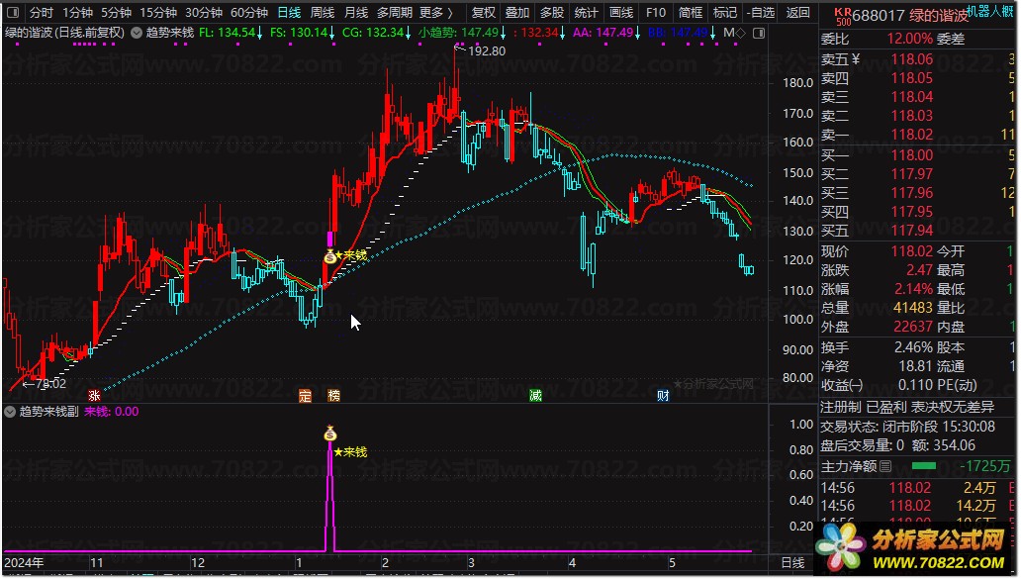
Task: Open the 复权 adjustment option
Action: (483, 13)
